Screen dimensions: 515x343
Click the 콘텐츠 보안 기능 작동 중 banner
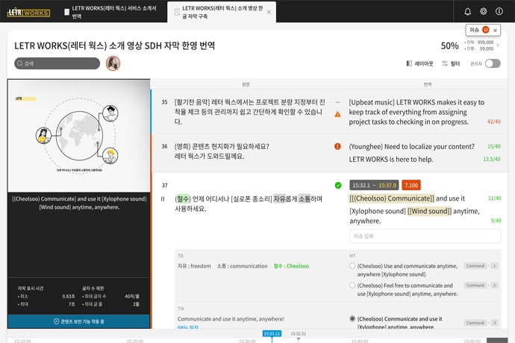(79, 321)
